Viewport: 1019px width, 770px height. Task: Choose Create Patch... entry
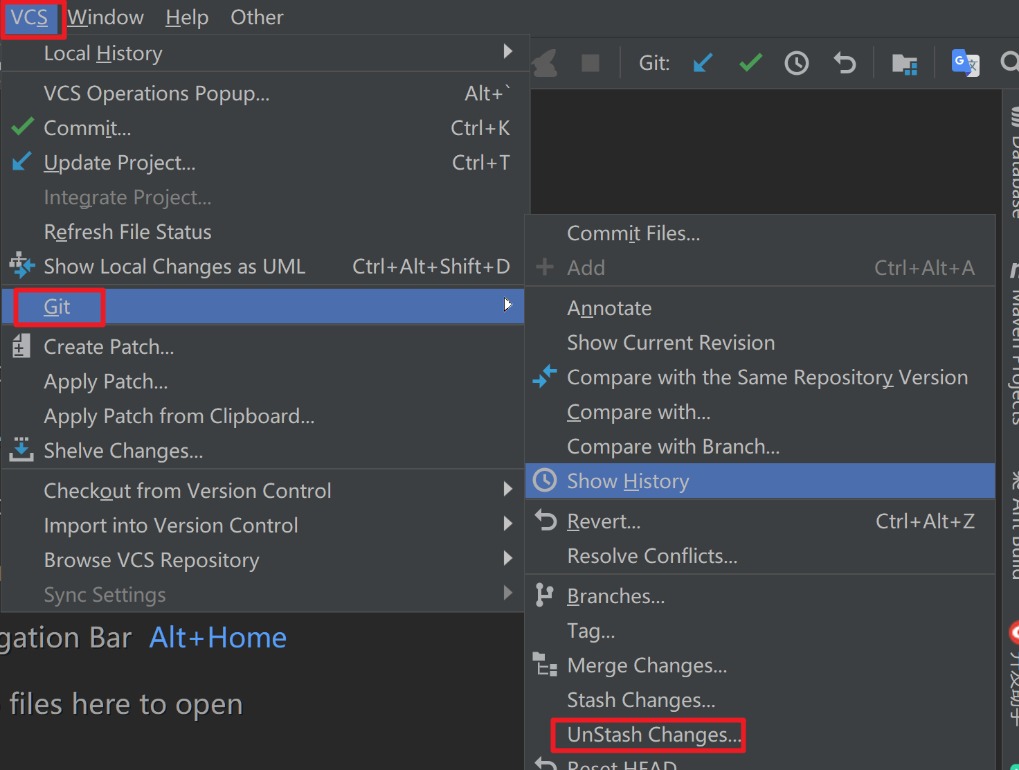point(263,347)
